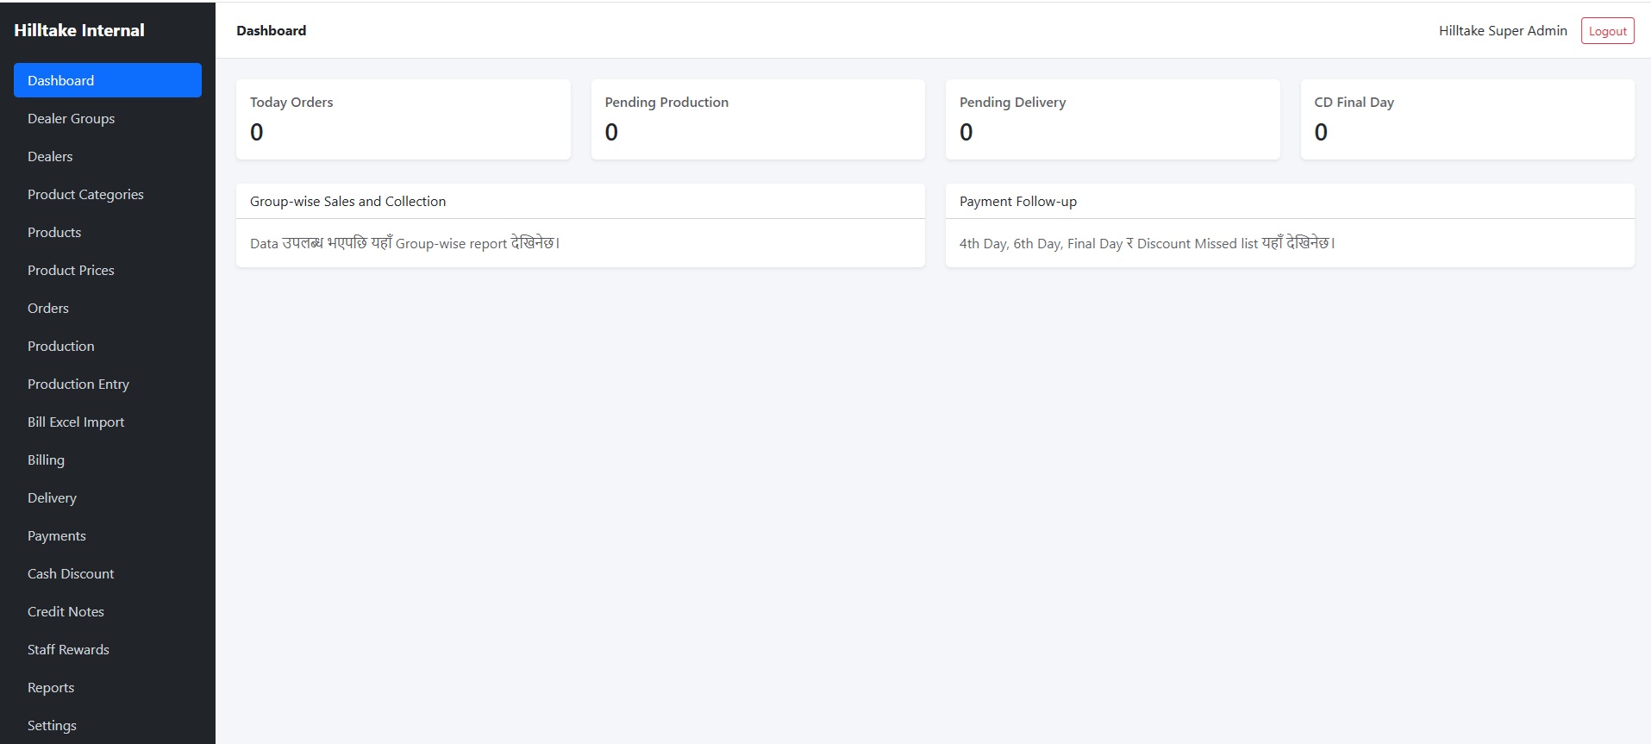
Task: Open Production Entry page
Action: point(108,384)
